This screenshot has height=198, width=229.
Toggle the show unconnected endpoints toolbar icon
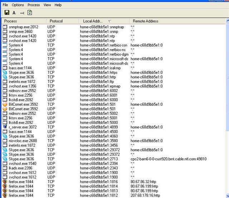(22, 13)
